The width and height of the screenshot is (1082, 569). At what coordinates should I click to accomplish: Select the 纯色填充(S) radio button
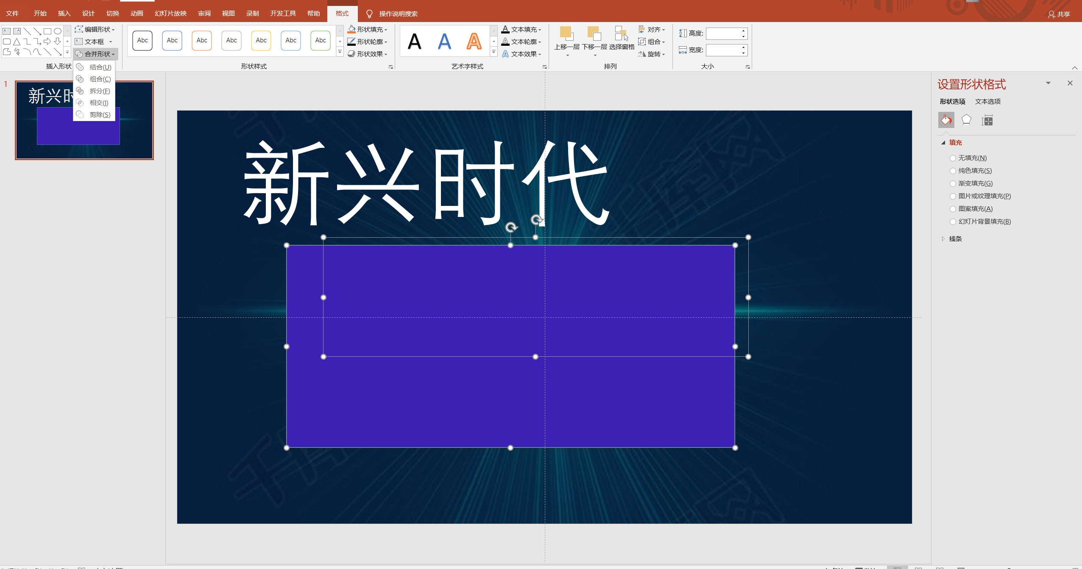tap(953, 171)
